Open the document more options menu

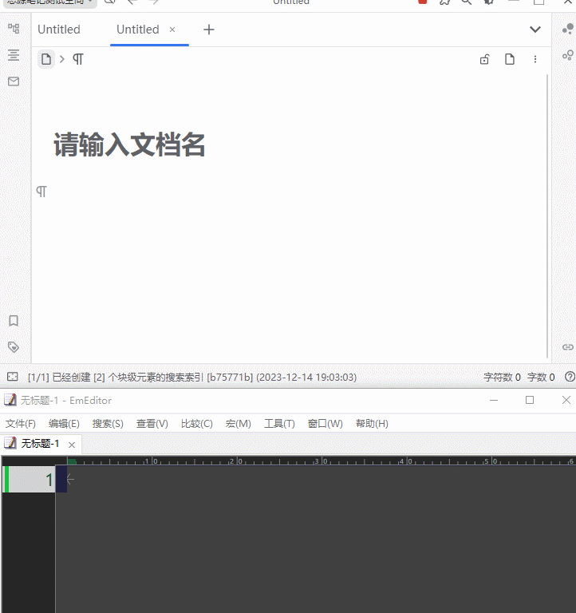coord(535,59)
